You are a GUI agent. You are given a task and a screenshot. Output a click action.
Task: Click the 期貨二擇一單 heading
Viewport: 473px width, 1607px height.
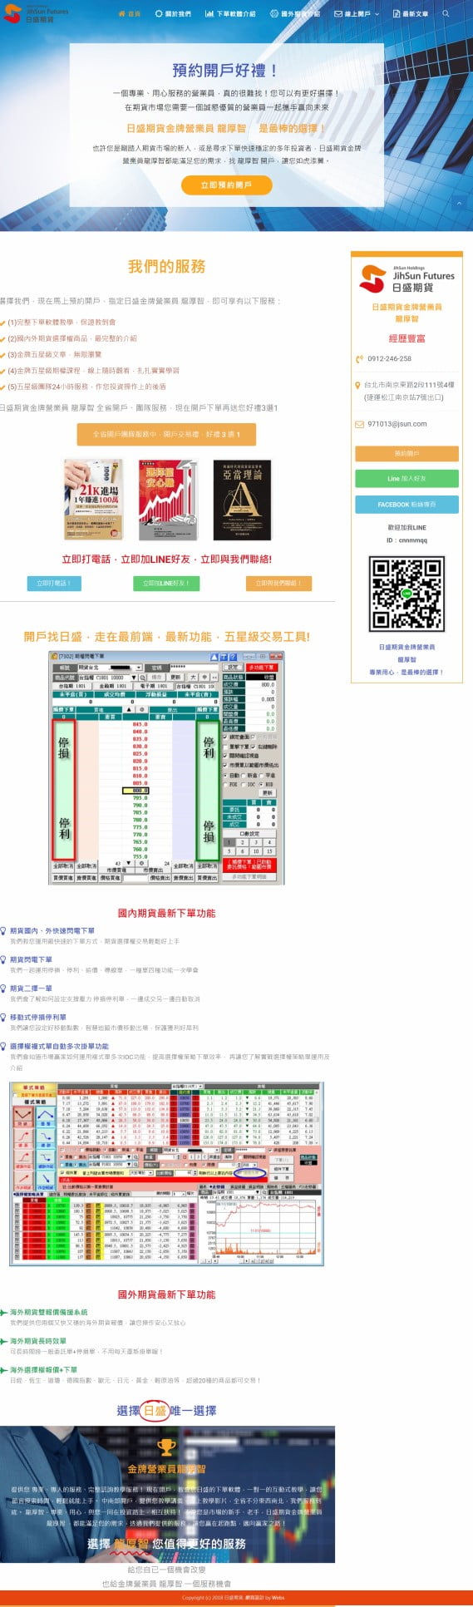(31, 988)
